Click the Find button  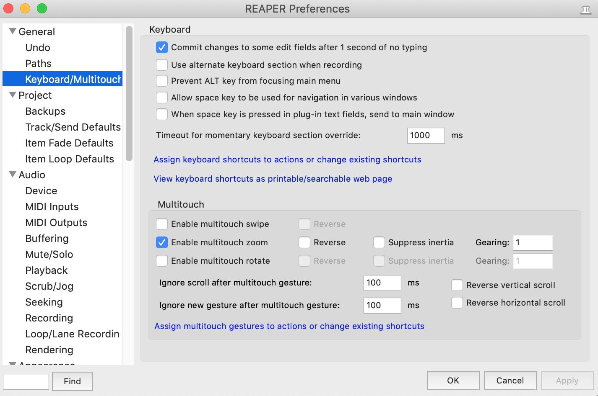tap(73, 381)
